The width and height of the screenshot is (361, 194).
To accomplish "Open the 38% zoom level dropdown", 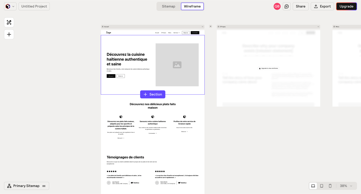I will (346, 186).
